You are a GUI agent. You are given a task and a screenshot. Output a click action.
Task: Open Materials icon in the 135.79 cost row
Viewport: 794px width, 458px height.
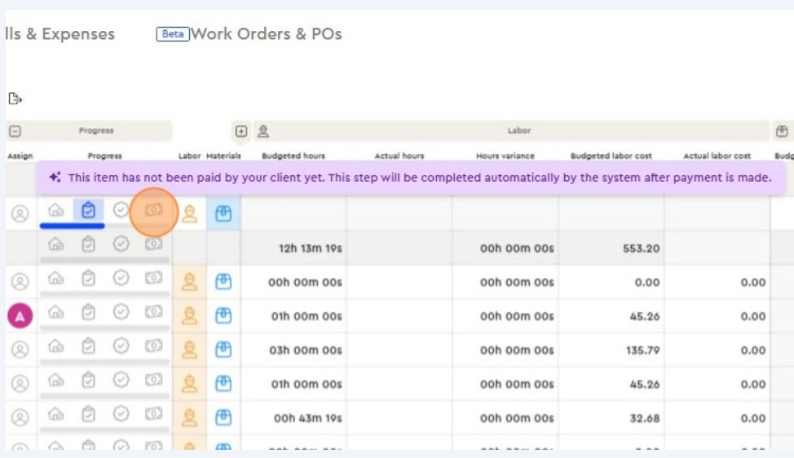223,350
